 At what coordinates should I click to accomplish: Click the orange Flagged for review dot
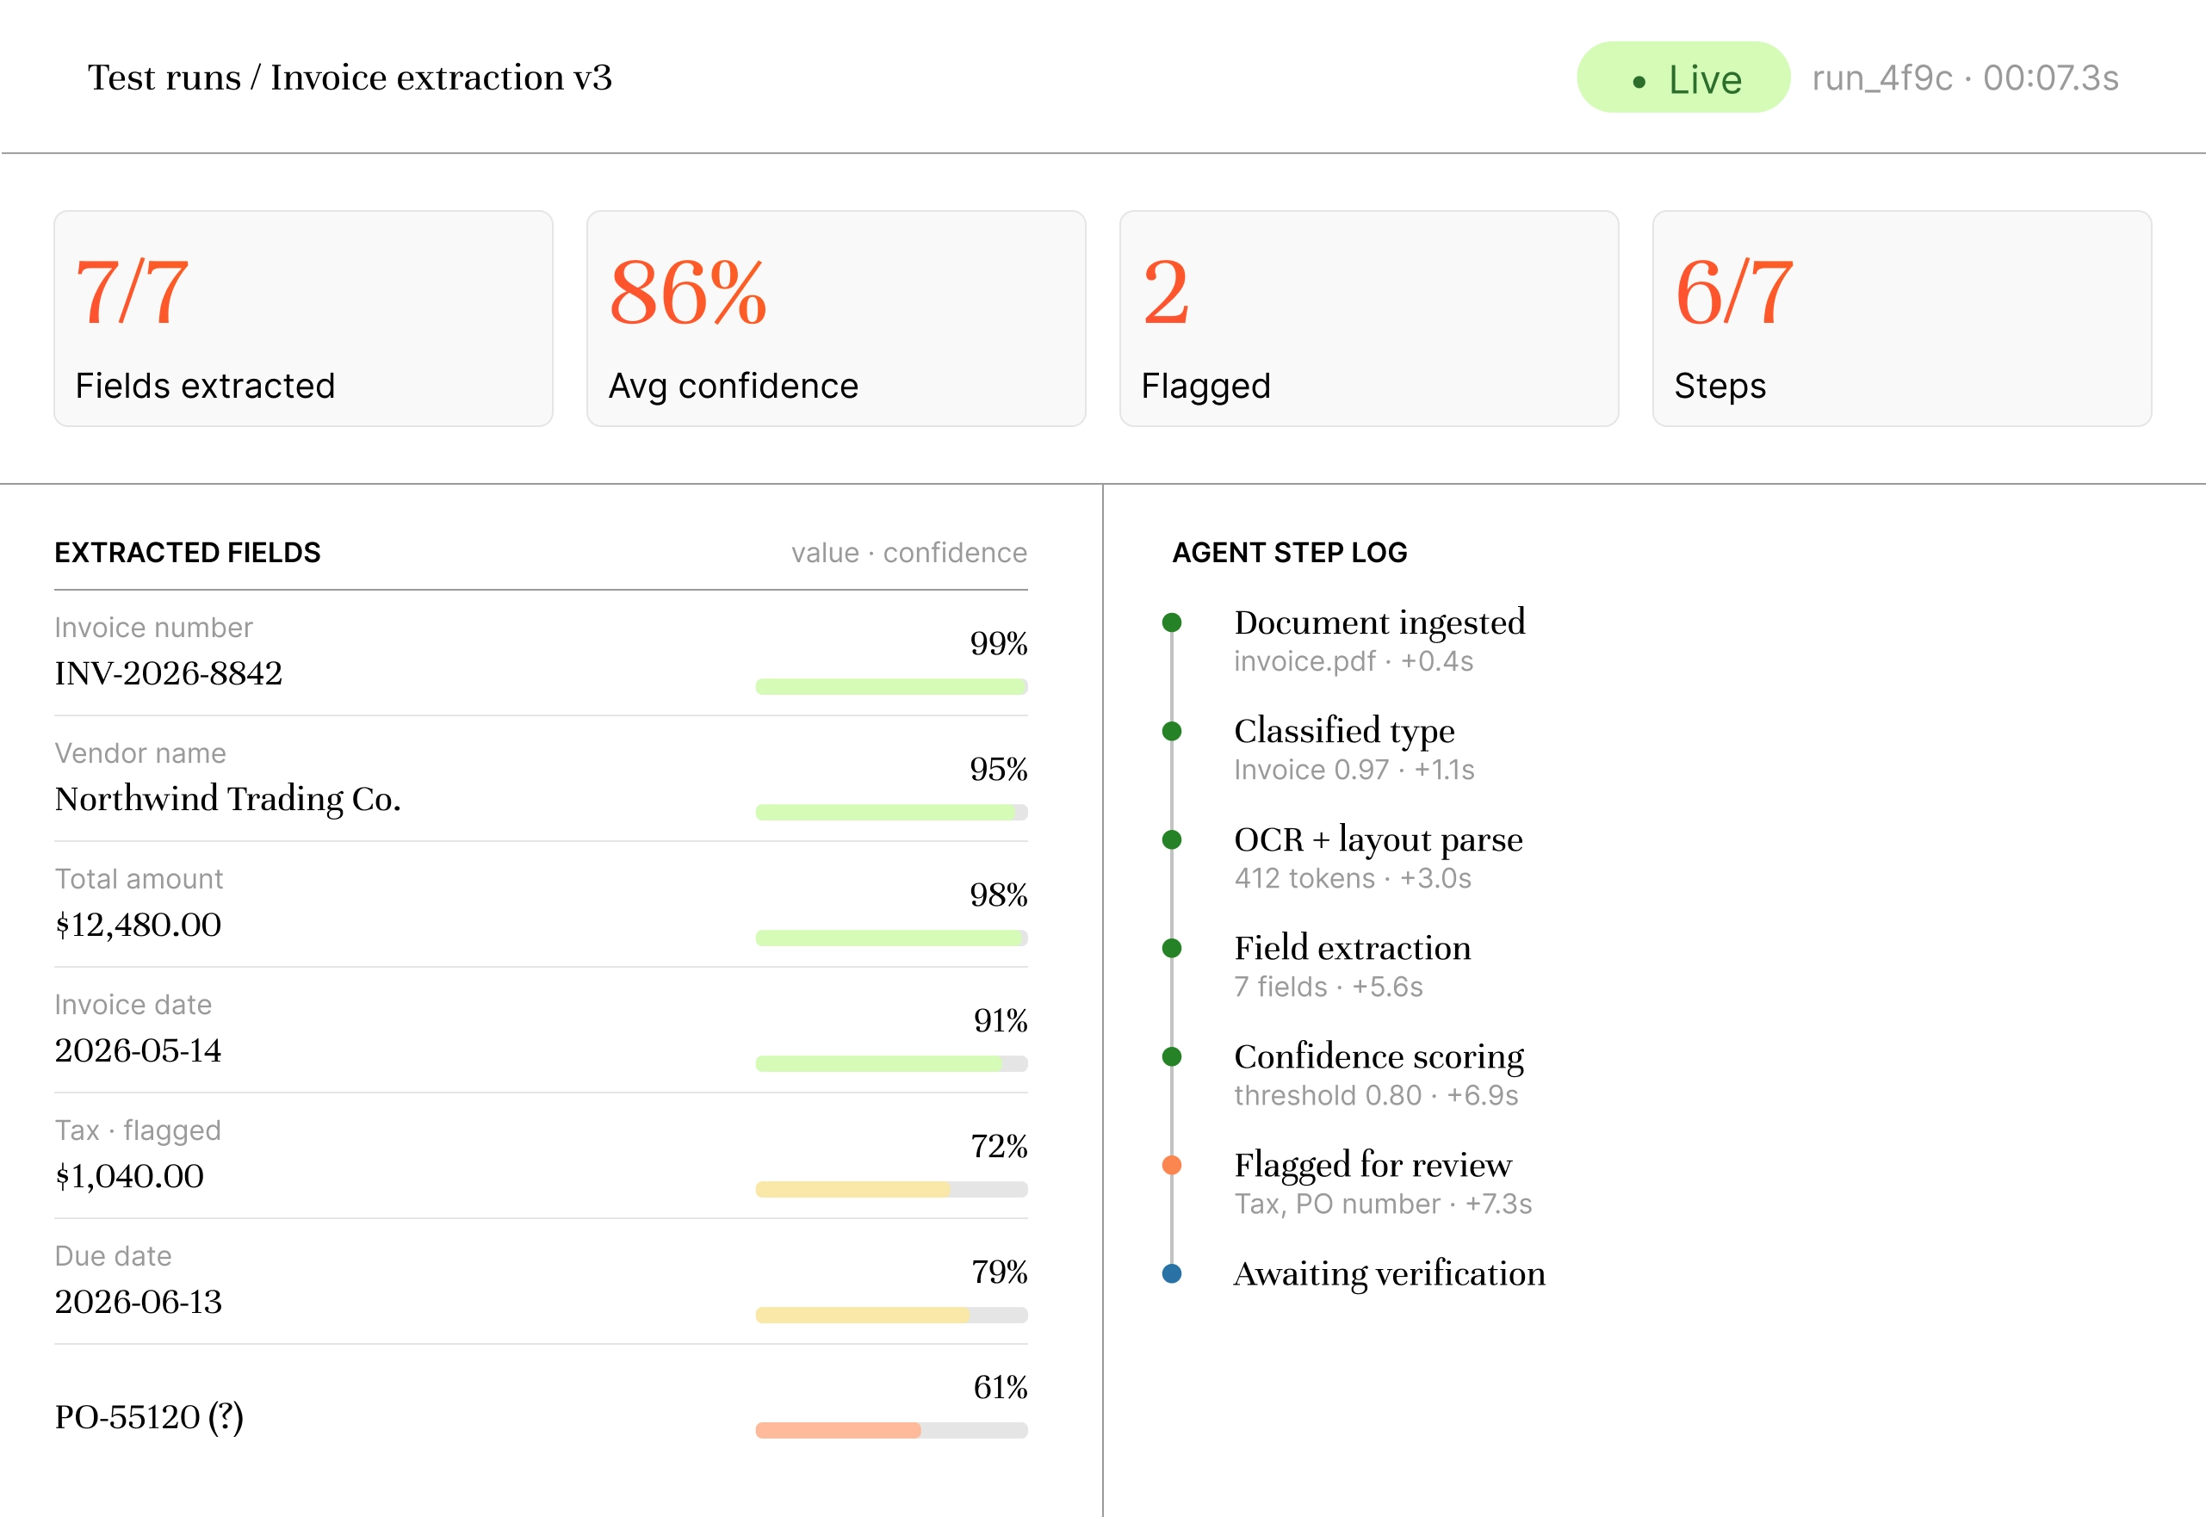[x=1172, y=1166]
